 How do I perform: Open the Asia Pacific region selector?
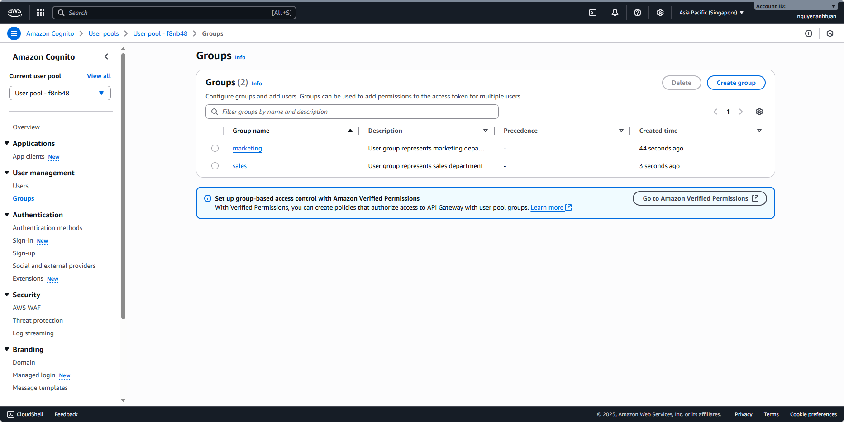(711, 13)
